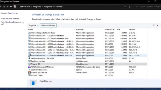Click the Visual C++ 2010 x64 Redistributable icon

click(29, 50)
